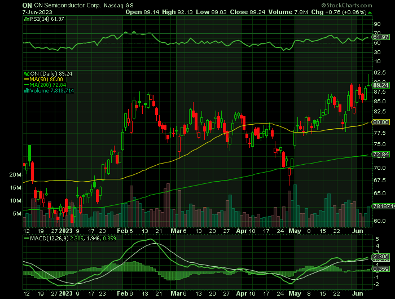
Task: Click the candlestick icon beside ON (Daily)
Action: point(27,74)
